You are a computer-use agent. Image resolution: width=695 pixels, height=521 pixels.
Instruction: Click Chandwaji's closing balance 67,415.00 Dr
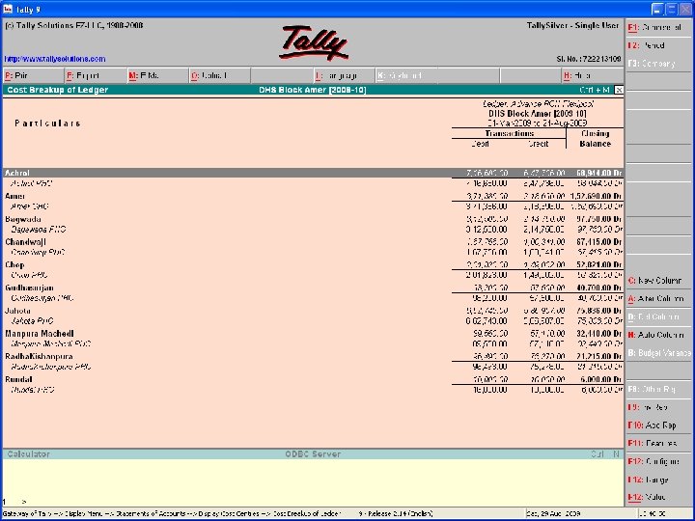599,242
